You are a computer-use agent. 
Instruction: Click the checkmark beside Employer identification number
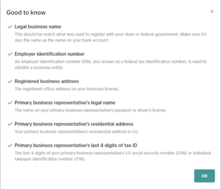[10, 54]
